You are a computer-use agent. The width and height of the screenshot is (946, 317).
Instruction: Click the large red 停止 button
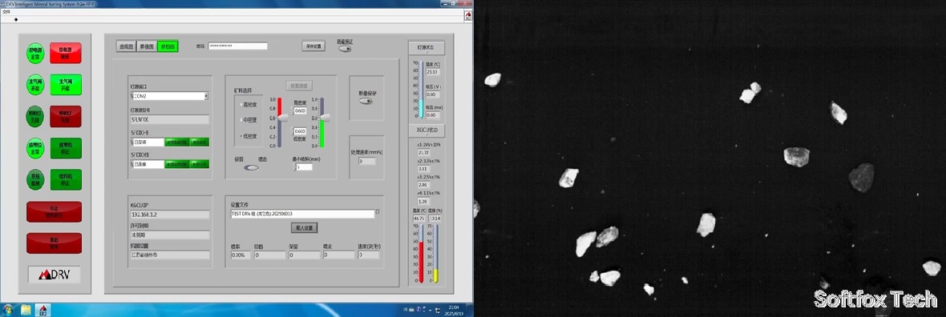[x=54, y=211]
